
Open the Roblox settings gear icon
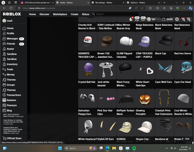[x=177, y=19]
